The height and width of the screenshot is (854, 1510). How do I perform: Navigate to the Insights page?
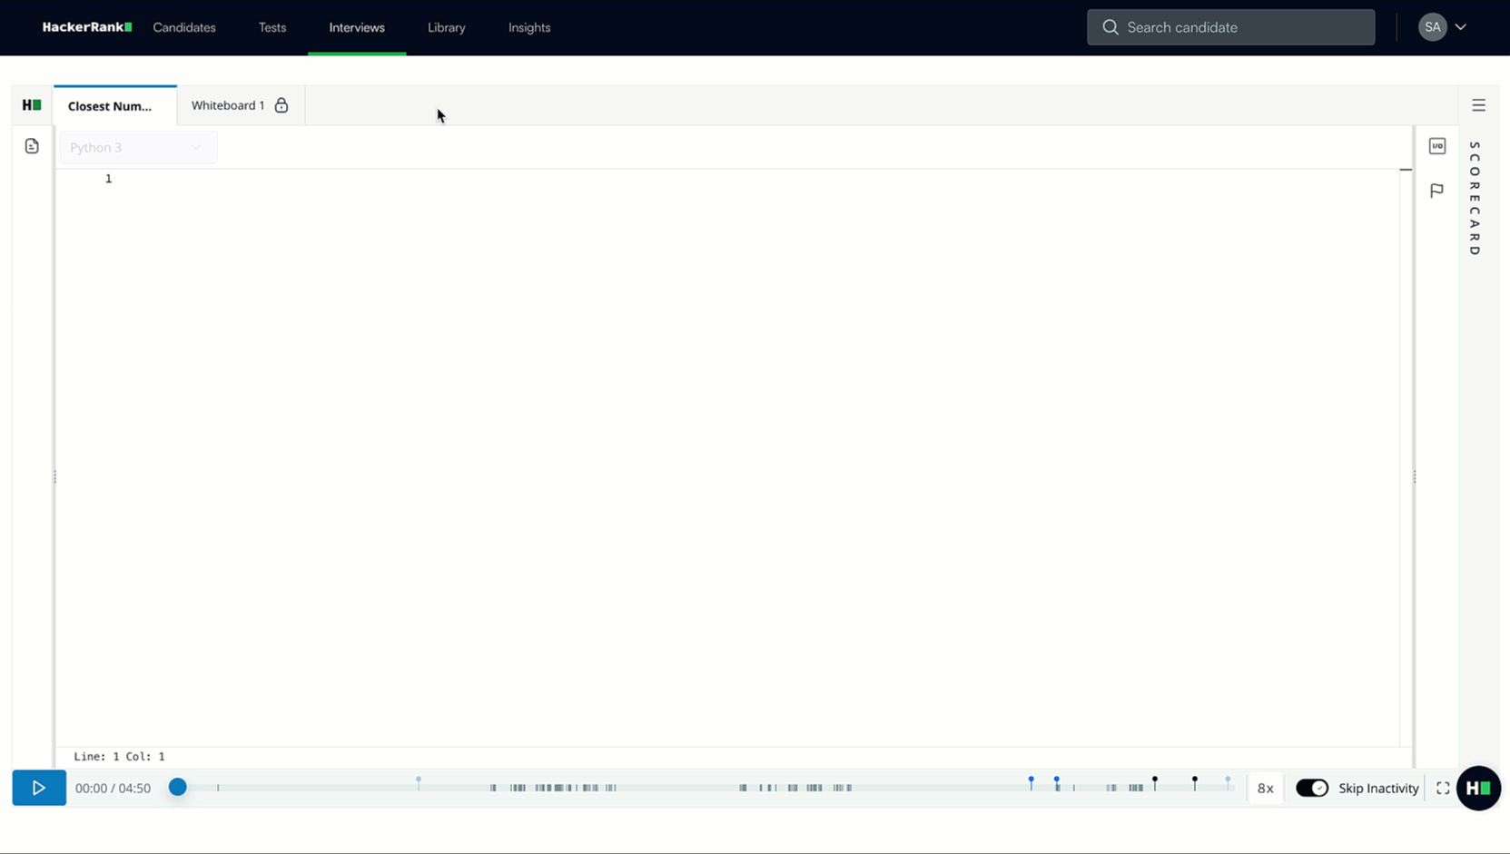tap(529, 27)
